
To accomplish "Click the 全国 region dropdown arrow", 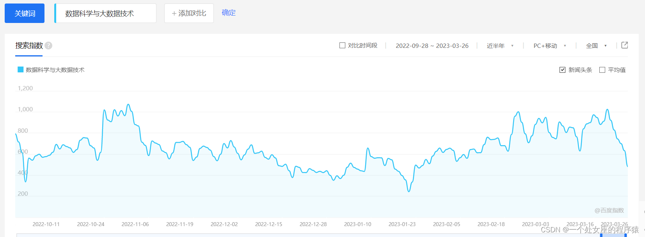I will point(605,46).
